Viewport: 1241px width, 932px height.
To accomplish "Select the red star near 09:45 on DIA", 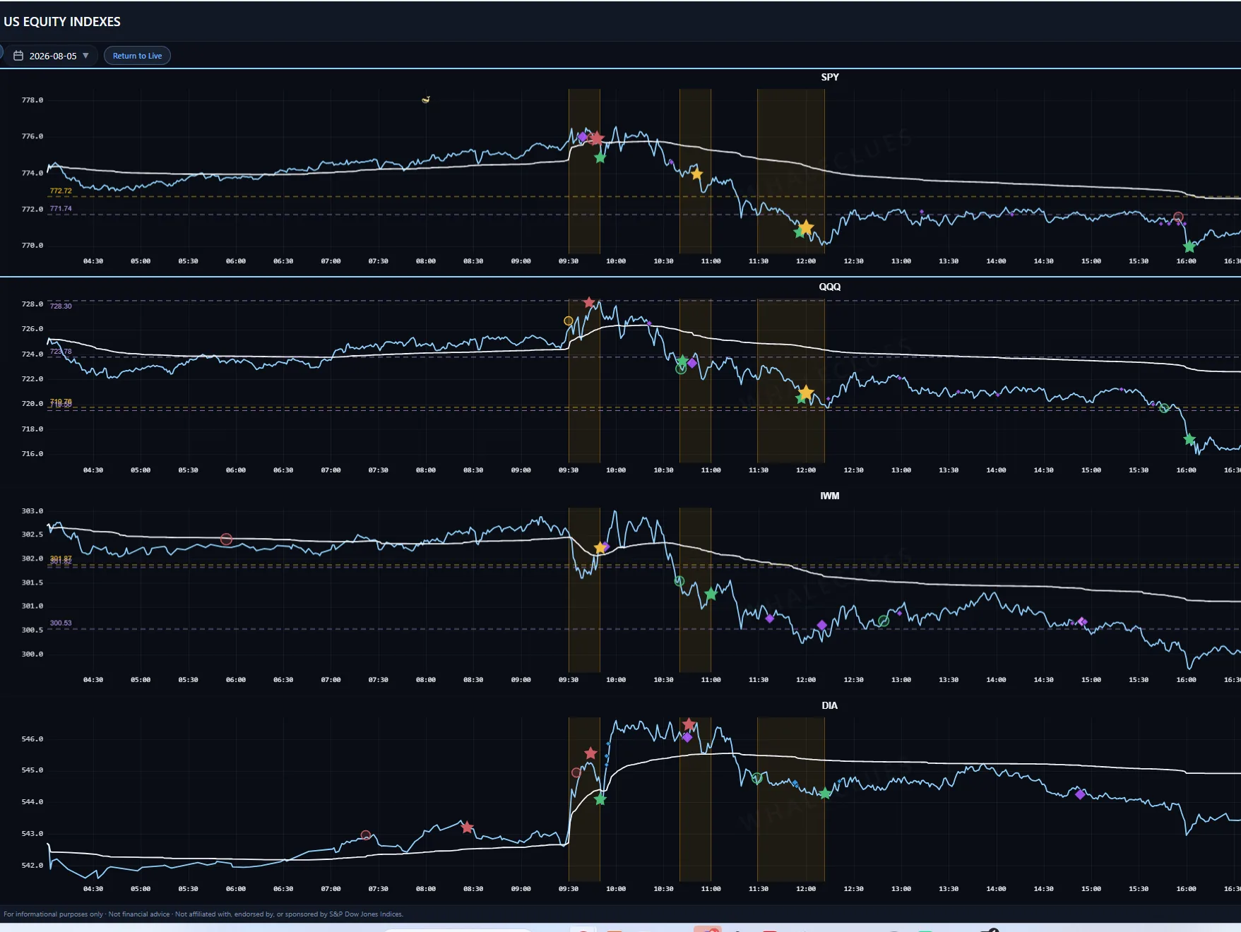I will pos(591,753).
